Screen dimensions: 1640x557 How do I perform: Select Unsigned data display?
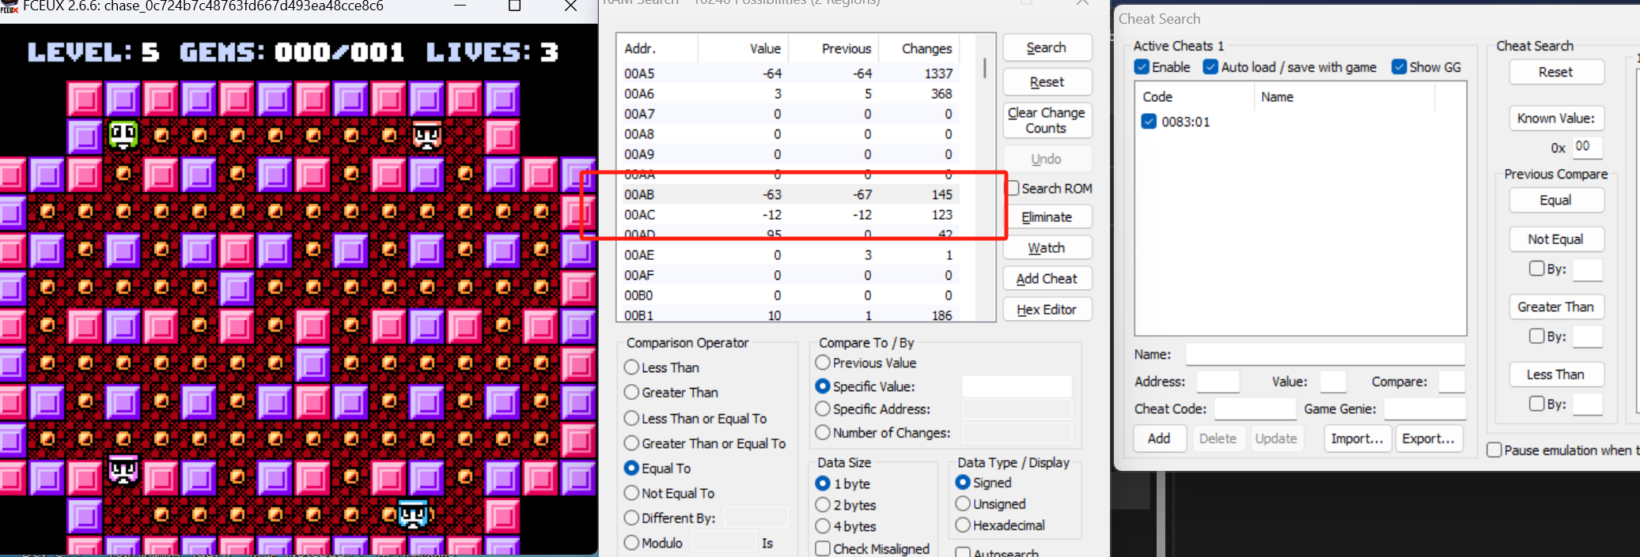click(963, 503)
